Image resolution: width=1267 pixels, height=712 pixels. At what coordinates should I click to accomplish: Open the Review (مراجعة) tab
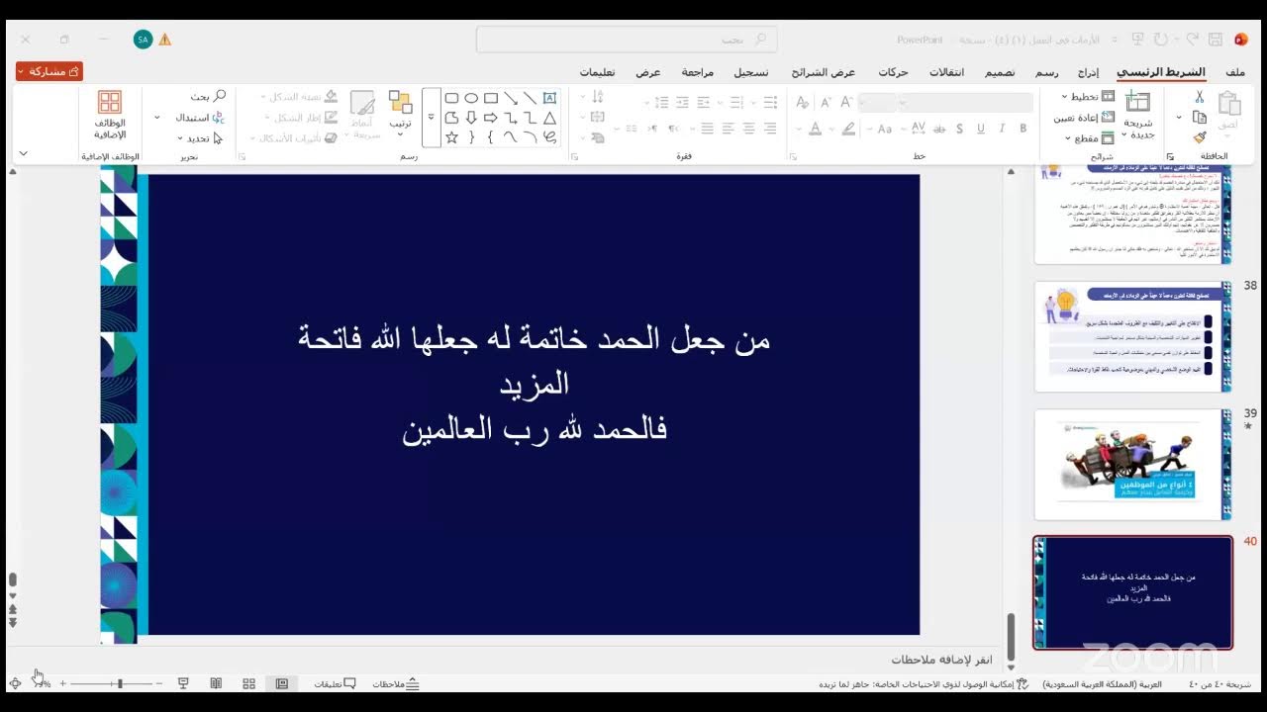click(x=699, y=72)
